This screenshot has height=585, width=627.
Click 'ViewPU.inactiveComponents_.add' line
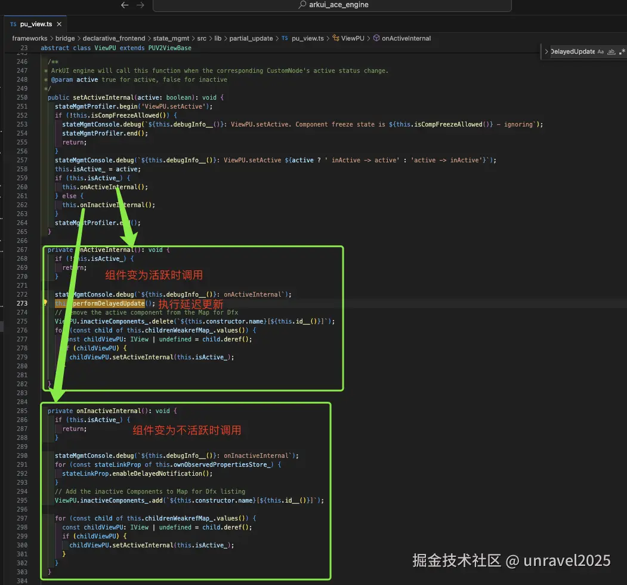[189, 501]
